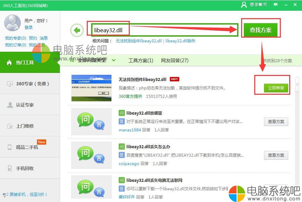The height and width of the screenshot is (202, 302).
Task: Open 手机回收 in the sidebar
Action: point(30,168)
